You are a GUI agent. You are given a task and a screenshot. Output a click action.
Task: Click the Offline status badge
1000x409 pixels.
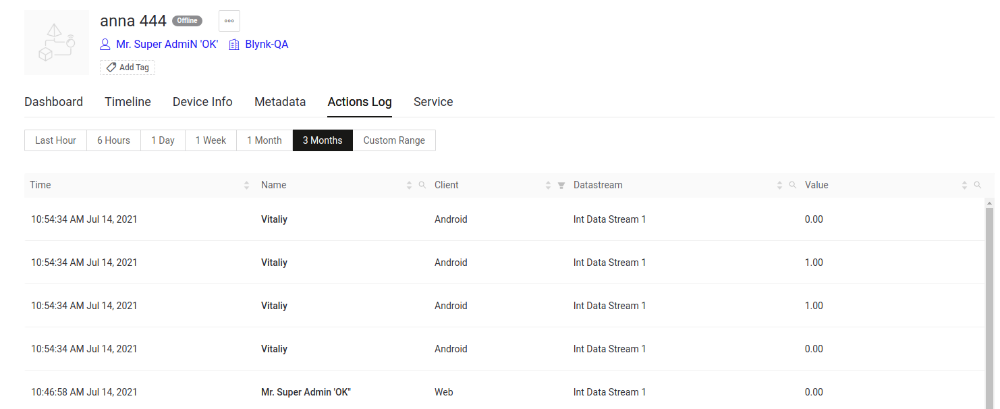[x=188, y=21]
